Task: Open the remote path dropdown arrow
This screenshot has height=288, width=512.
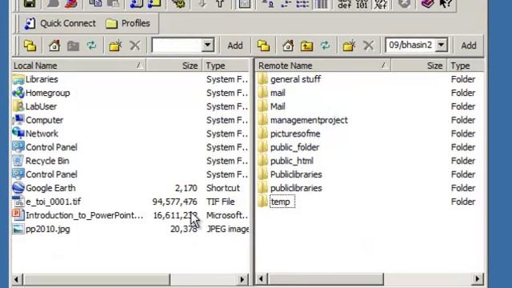Action: pos(441,45)
